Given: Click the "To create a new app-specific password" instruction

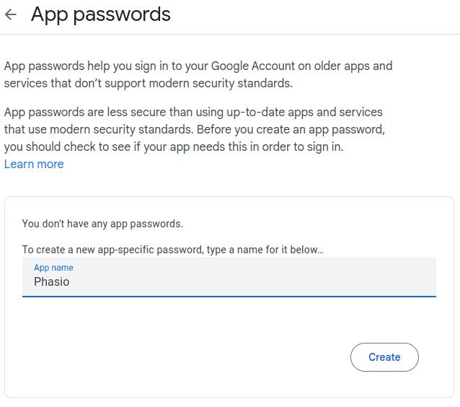Looking at the screenshot, I should 173,250.
